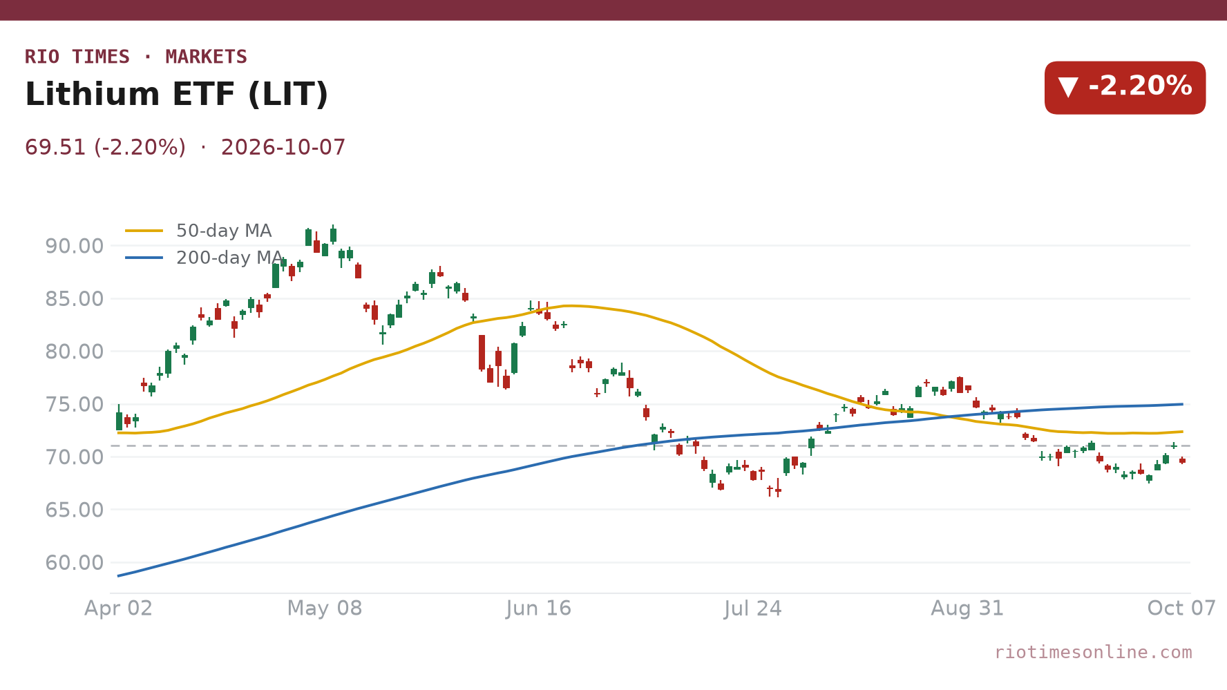The height and width of the screenshot is (690, 1227).
Task: Click the 90.00 y-axis label
Action: click(x=75, y=246)
